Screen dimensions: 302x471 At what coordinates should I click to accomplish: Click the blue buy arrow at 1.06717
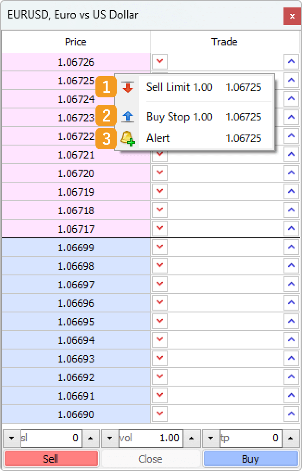[291, 229]
